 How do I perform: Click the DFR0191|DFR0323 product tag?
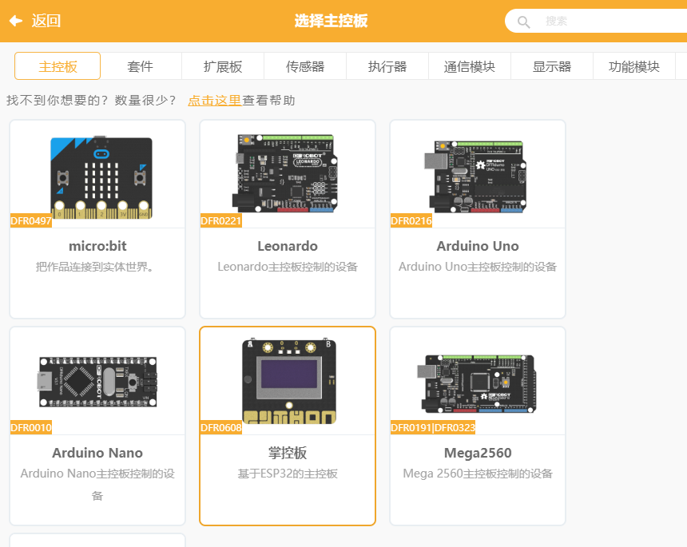coord(433,427)
